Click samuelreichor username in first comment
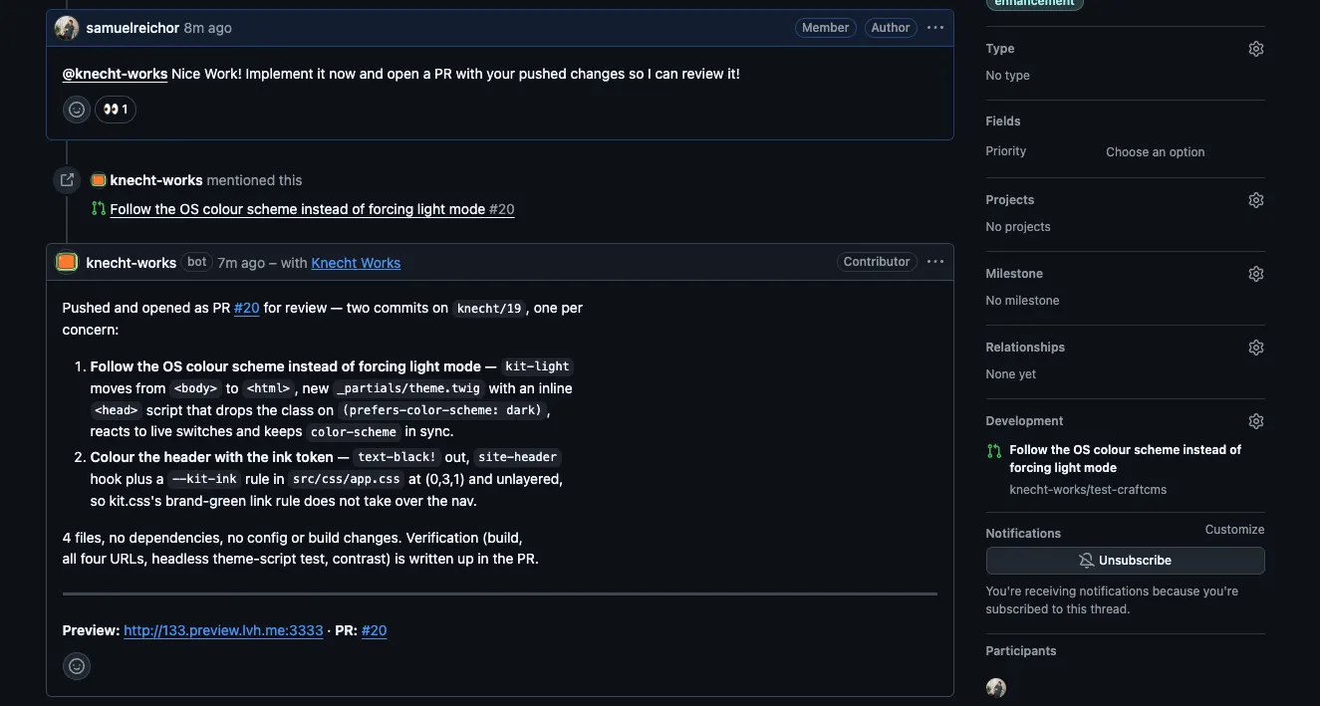The height and width of the screenshot is (706, 1320). [132, 28]
